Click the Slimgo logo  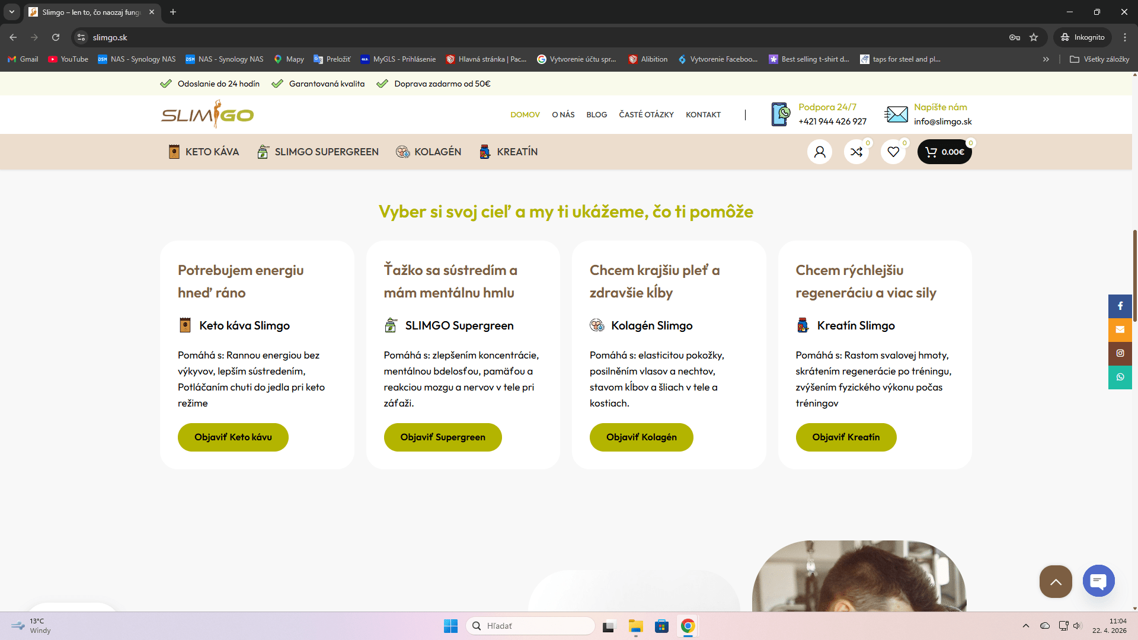click(x=207, y=114)
